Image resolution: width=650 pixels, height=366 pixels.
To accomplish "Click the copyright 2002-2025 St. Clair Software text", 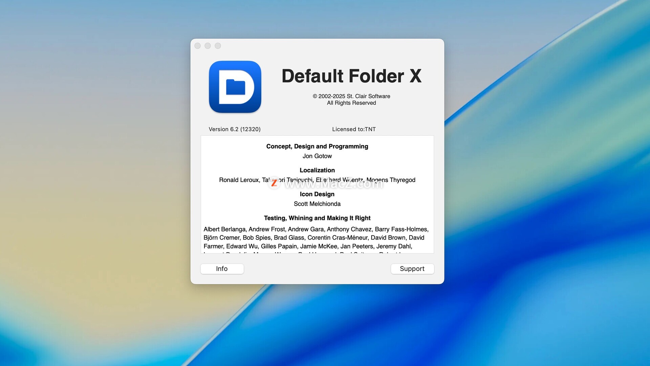I will click(x=351, y=96).
